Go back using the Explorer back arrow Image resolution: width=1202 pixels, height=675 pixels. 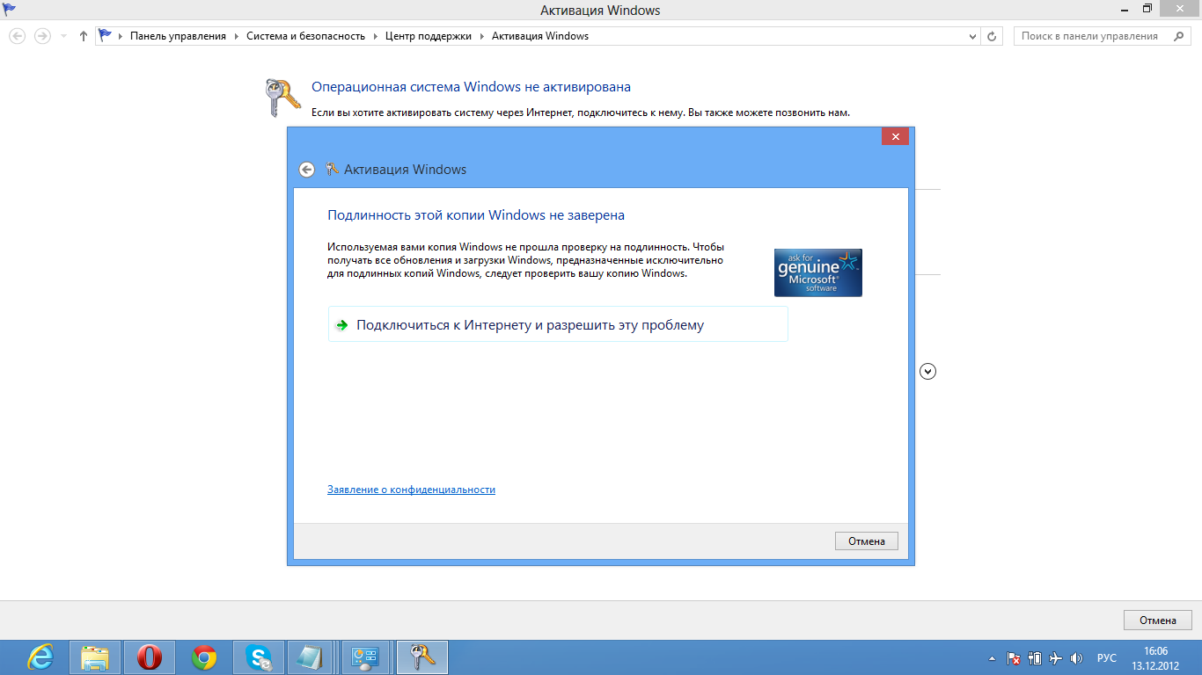click(17, 36)
